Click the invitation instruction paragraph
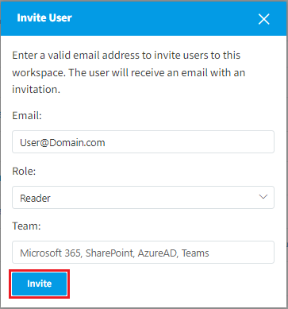 tap(129, 72)
